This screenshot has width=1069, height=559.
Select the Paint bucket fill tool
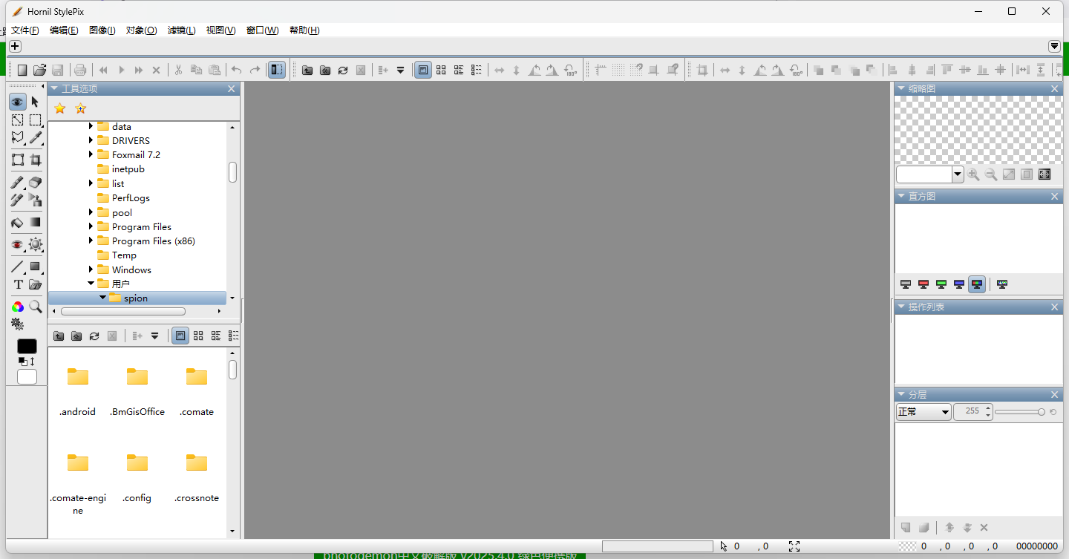tap(17, 222)
